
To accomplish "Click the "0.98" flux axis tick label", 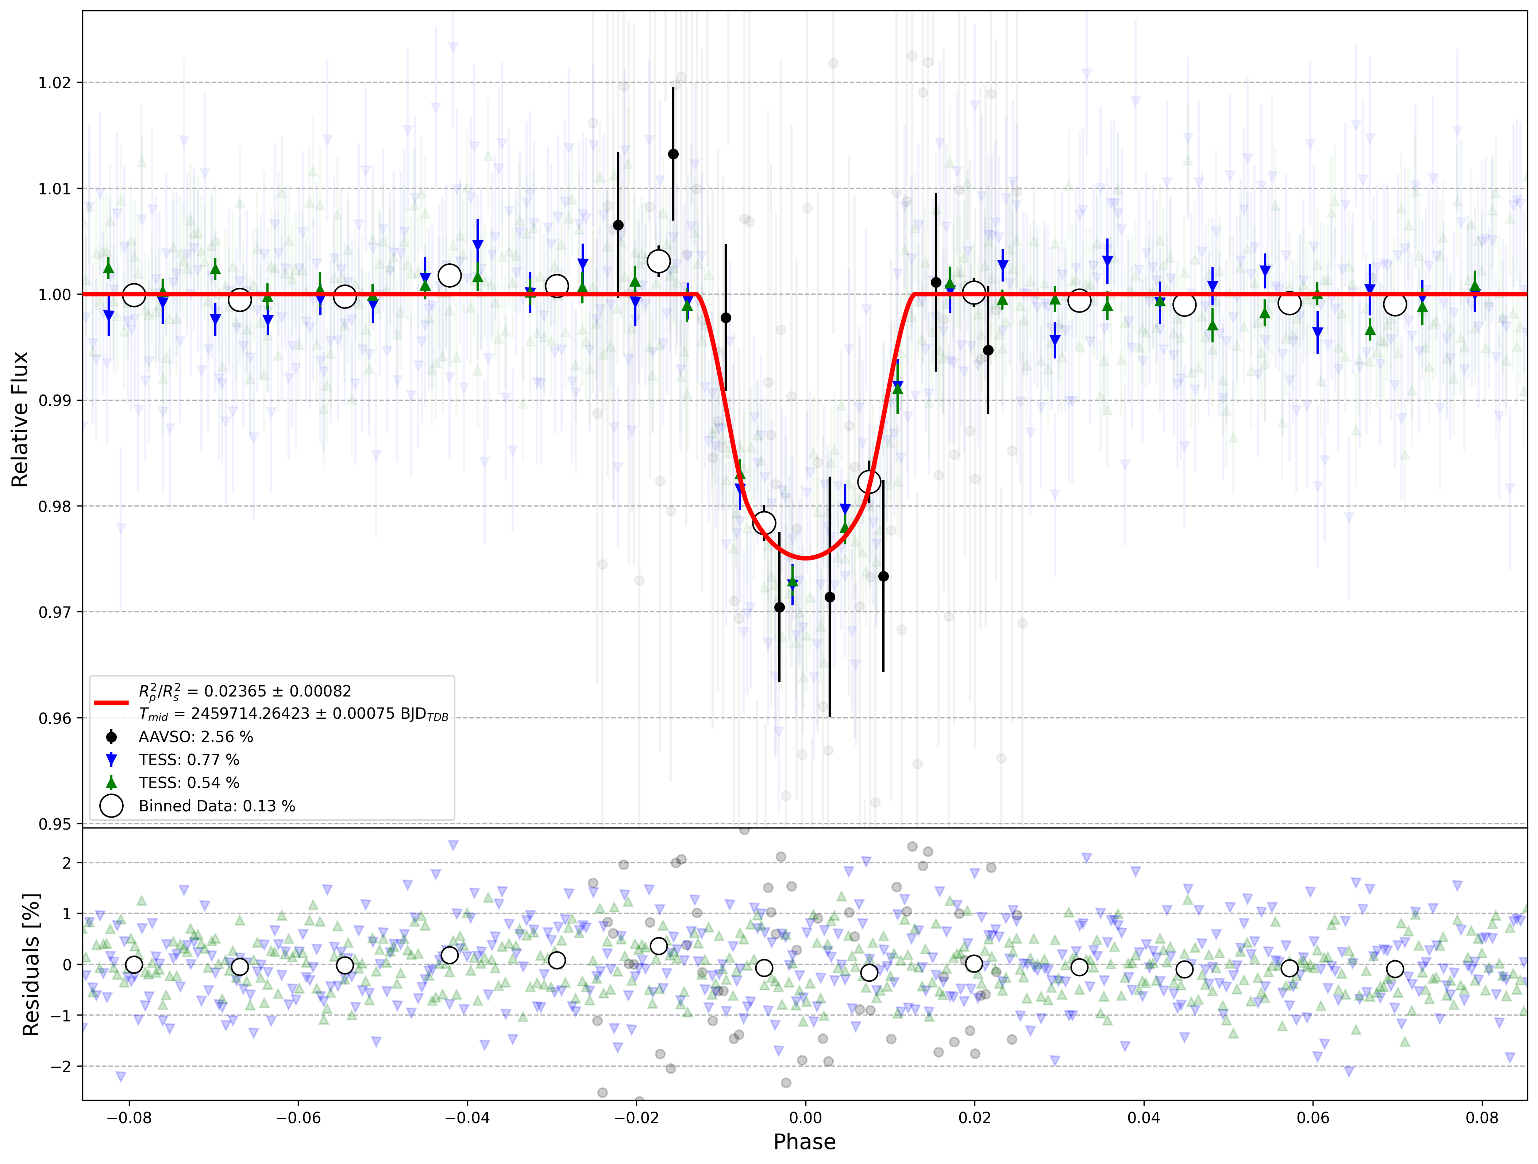I will click(55, 507).
